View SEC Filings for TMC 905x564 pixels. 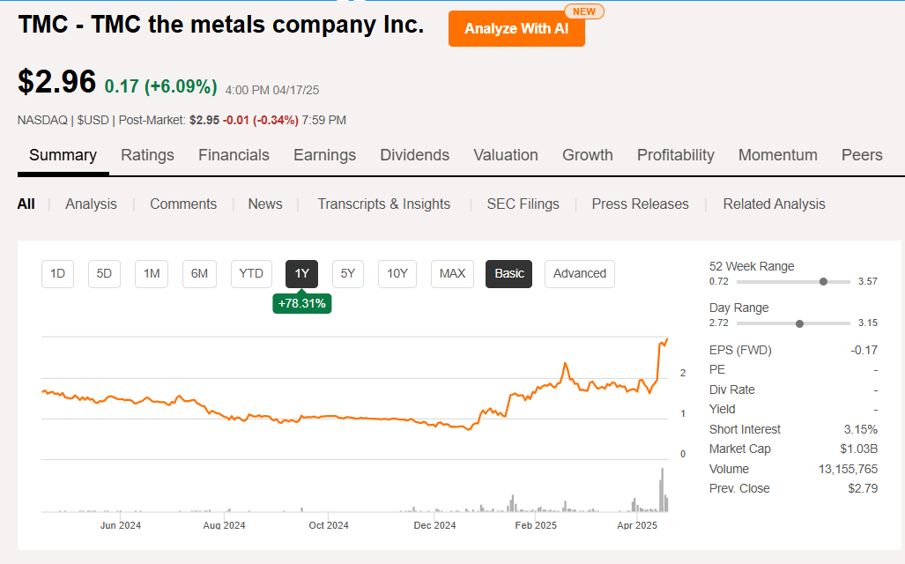[523, 204]
